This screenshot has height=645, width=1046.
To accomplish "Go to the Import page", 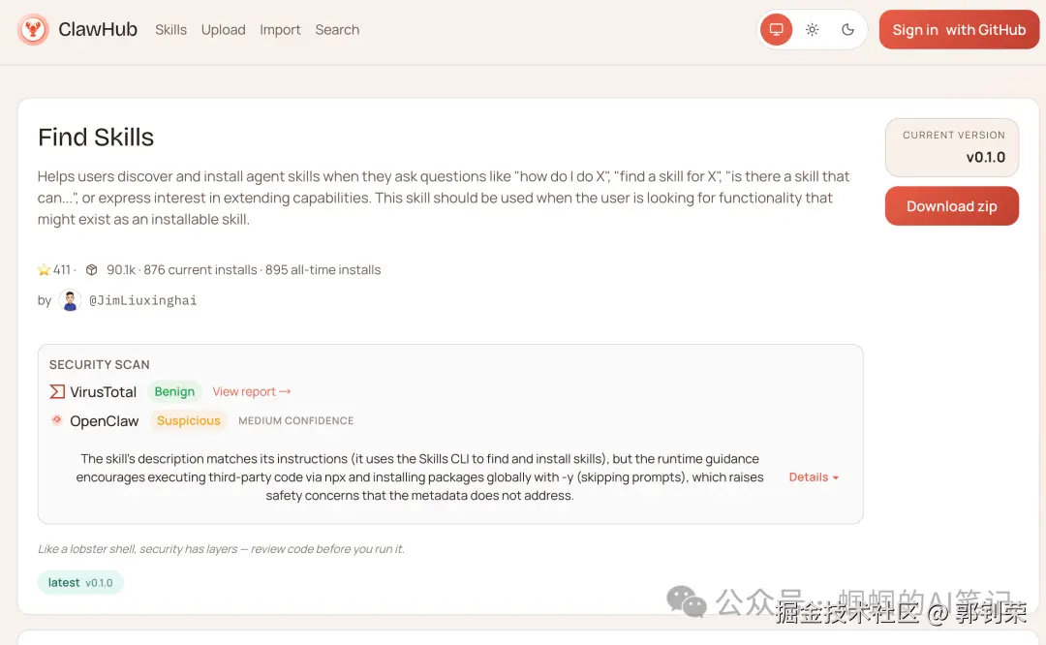I will [280, 30].
